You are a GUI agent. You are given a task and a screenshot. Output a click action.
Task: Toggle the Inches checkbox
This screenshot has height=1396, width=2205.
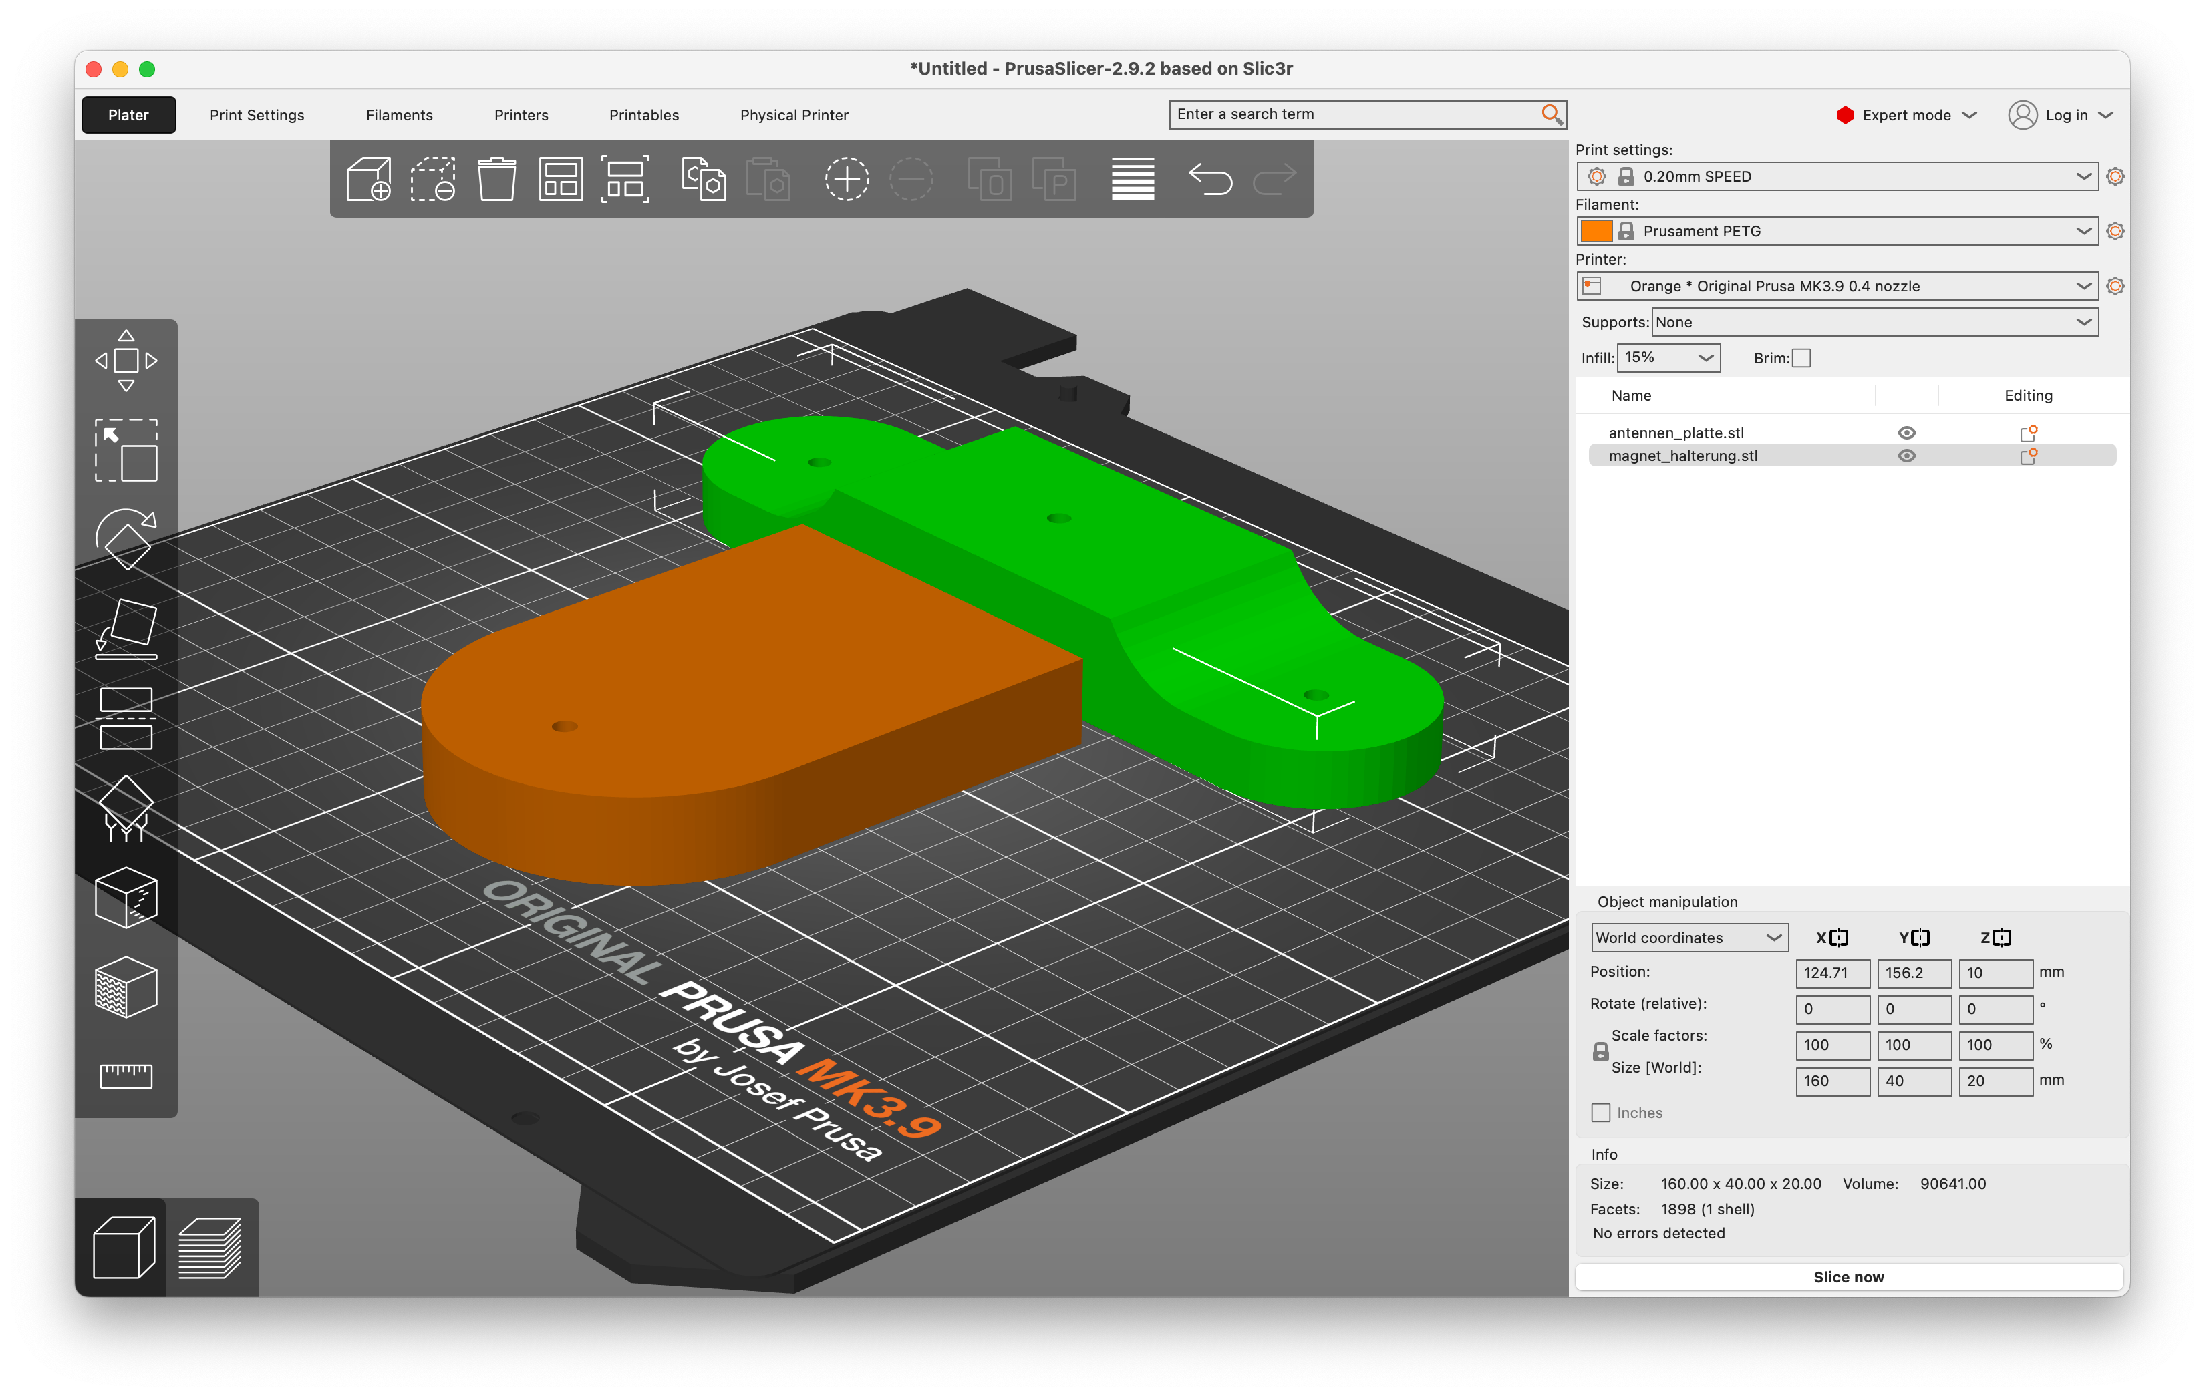(1601, 1112)
